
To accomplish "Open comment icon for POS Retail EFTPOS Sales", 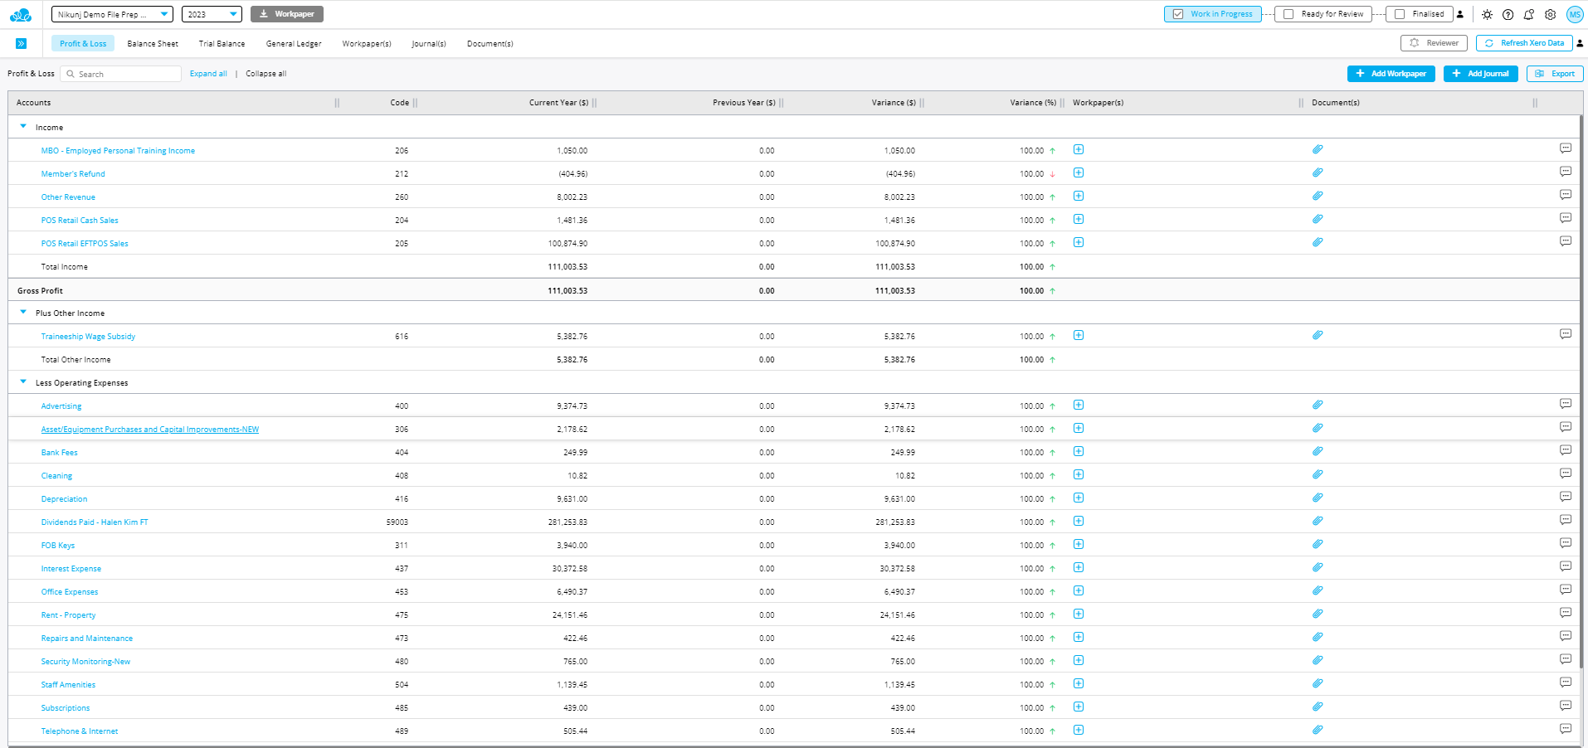I will point(1566,242).
